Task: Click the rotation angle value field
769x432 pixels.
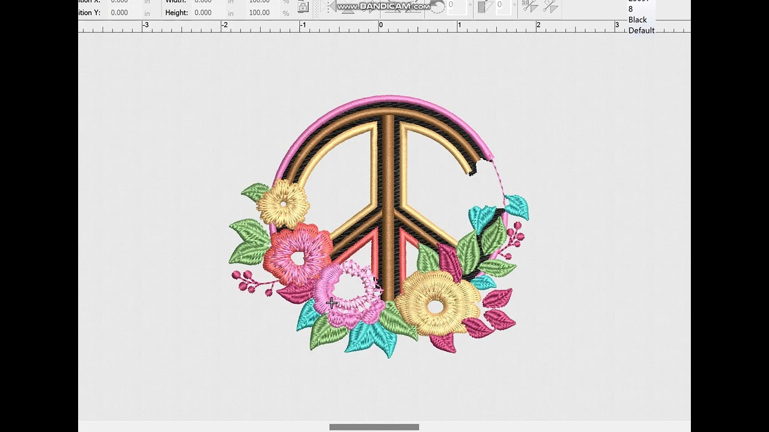Action: pos(457,7)
